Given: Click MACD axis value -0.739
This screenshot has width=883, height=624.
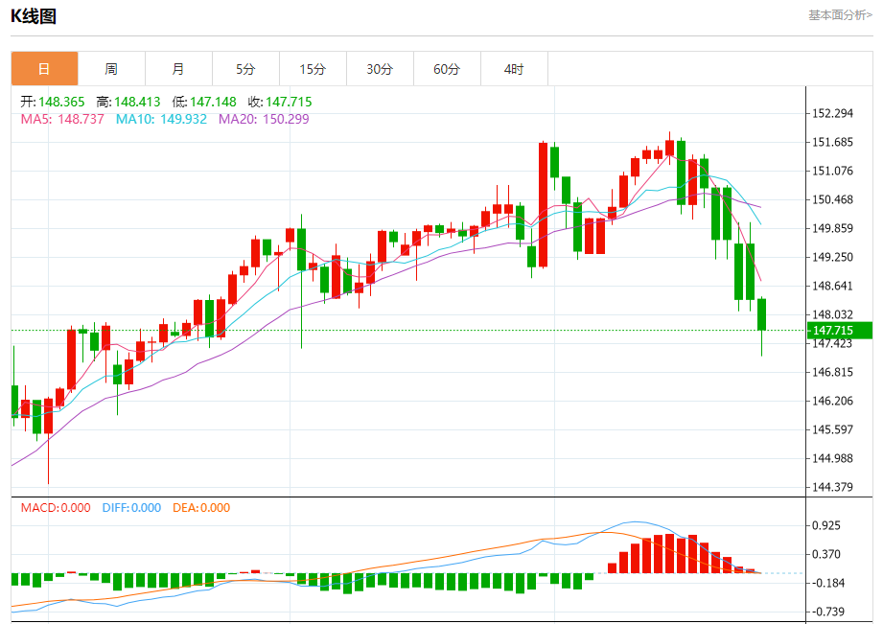Looking at the screenshot, I should pos(827,612).
